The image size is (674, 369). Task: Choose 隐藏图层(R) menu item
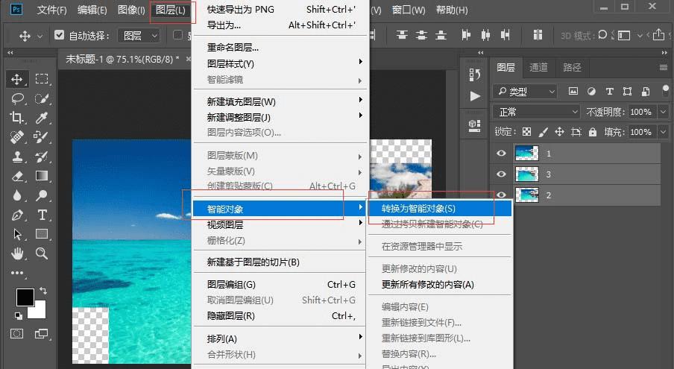(x=280, y=316)
